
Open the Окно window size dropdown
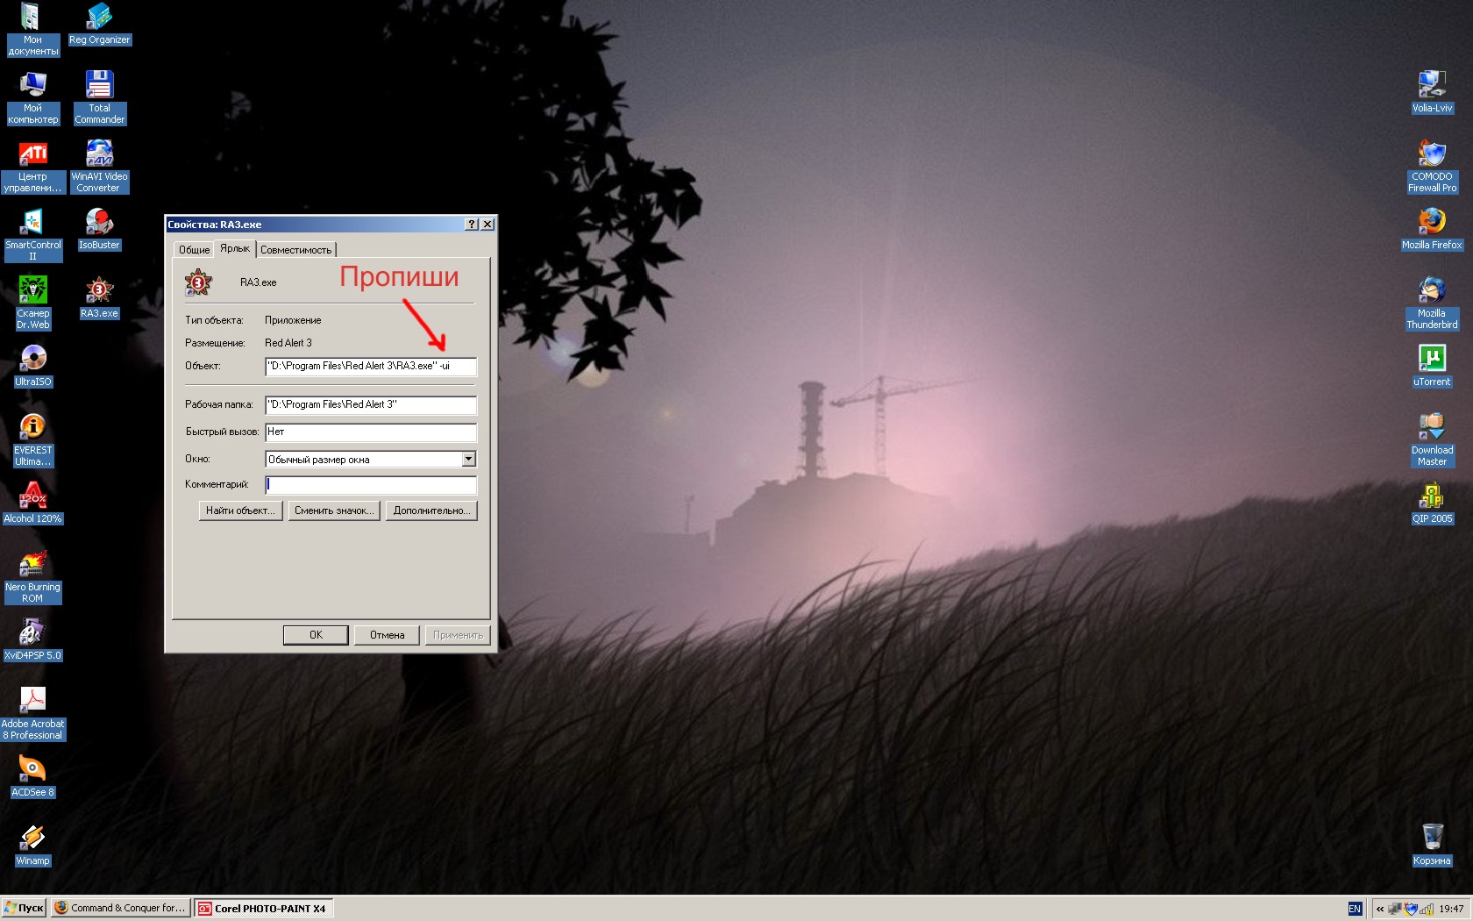468,459
